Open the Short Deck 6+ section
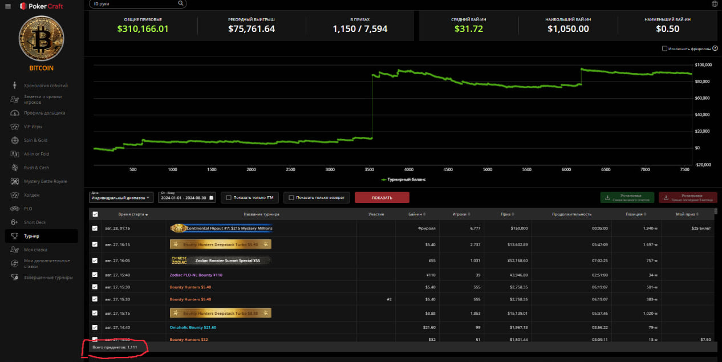 (34, 222)
